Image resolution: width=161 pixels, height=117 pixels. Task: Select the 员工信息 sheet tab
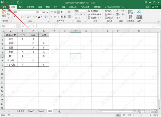[x=20, y=111]
